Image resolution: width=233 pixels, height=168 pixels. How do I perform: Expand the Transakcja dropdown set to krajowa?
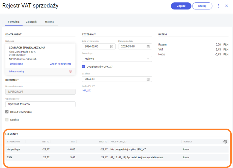(x=117, y=59)
